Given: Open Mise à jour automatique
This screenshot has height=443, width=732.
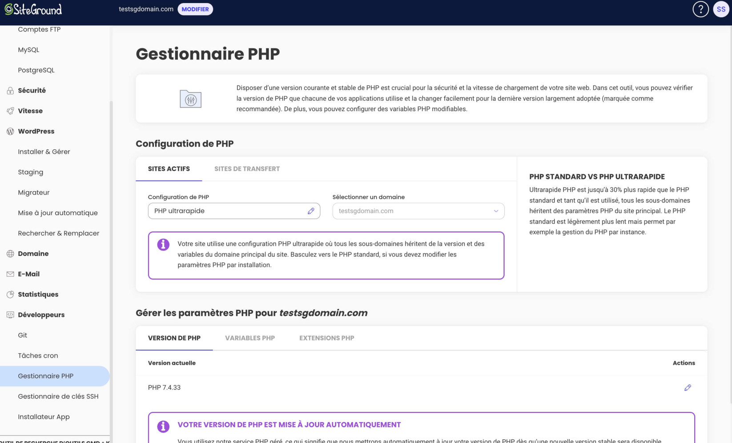Looking at the screenshot, I should point(58,213).
